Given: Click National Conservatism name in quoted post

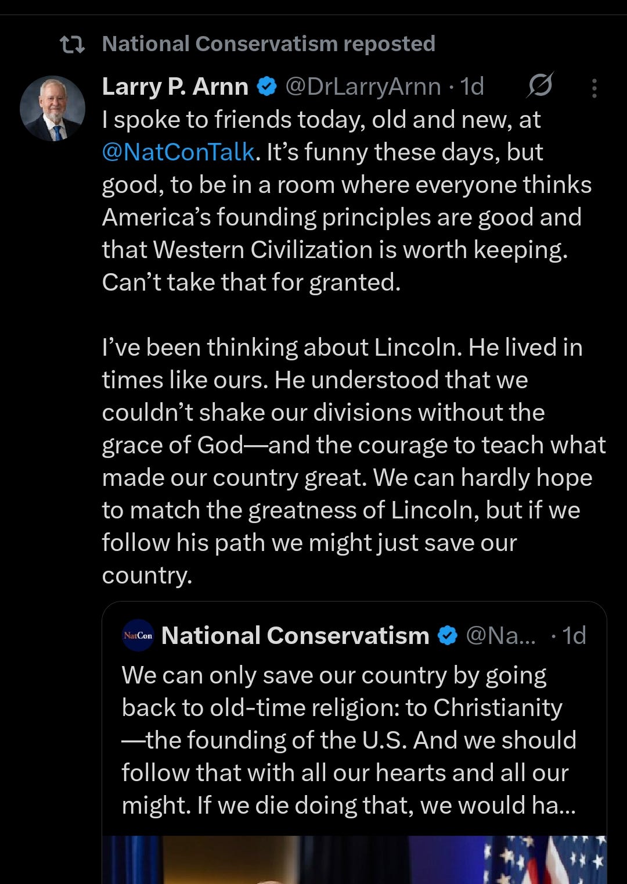Looking at the screenshot, I should pyautogui.click(x=295, y=635).
